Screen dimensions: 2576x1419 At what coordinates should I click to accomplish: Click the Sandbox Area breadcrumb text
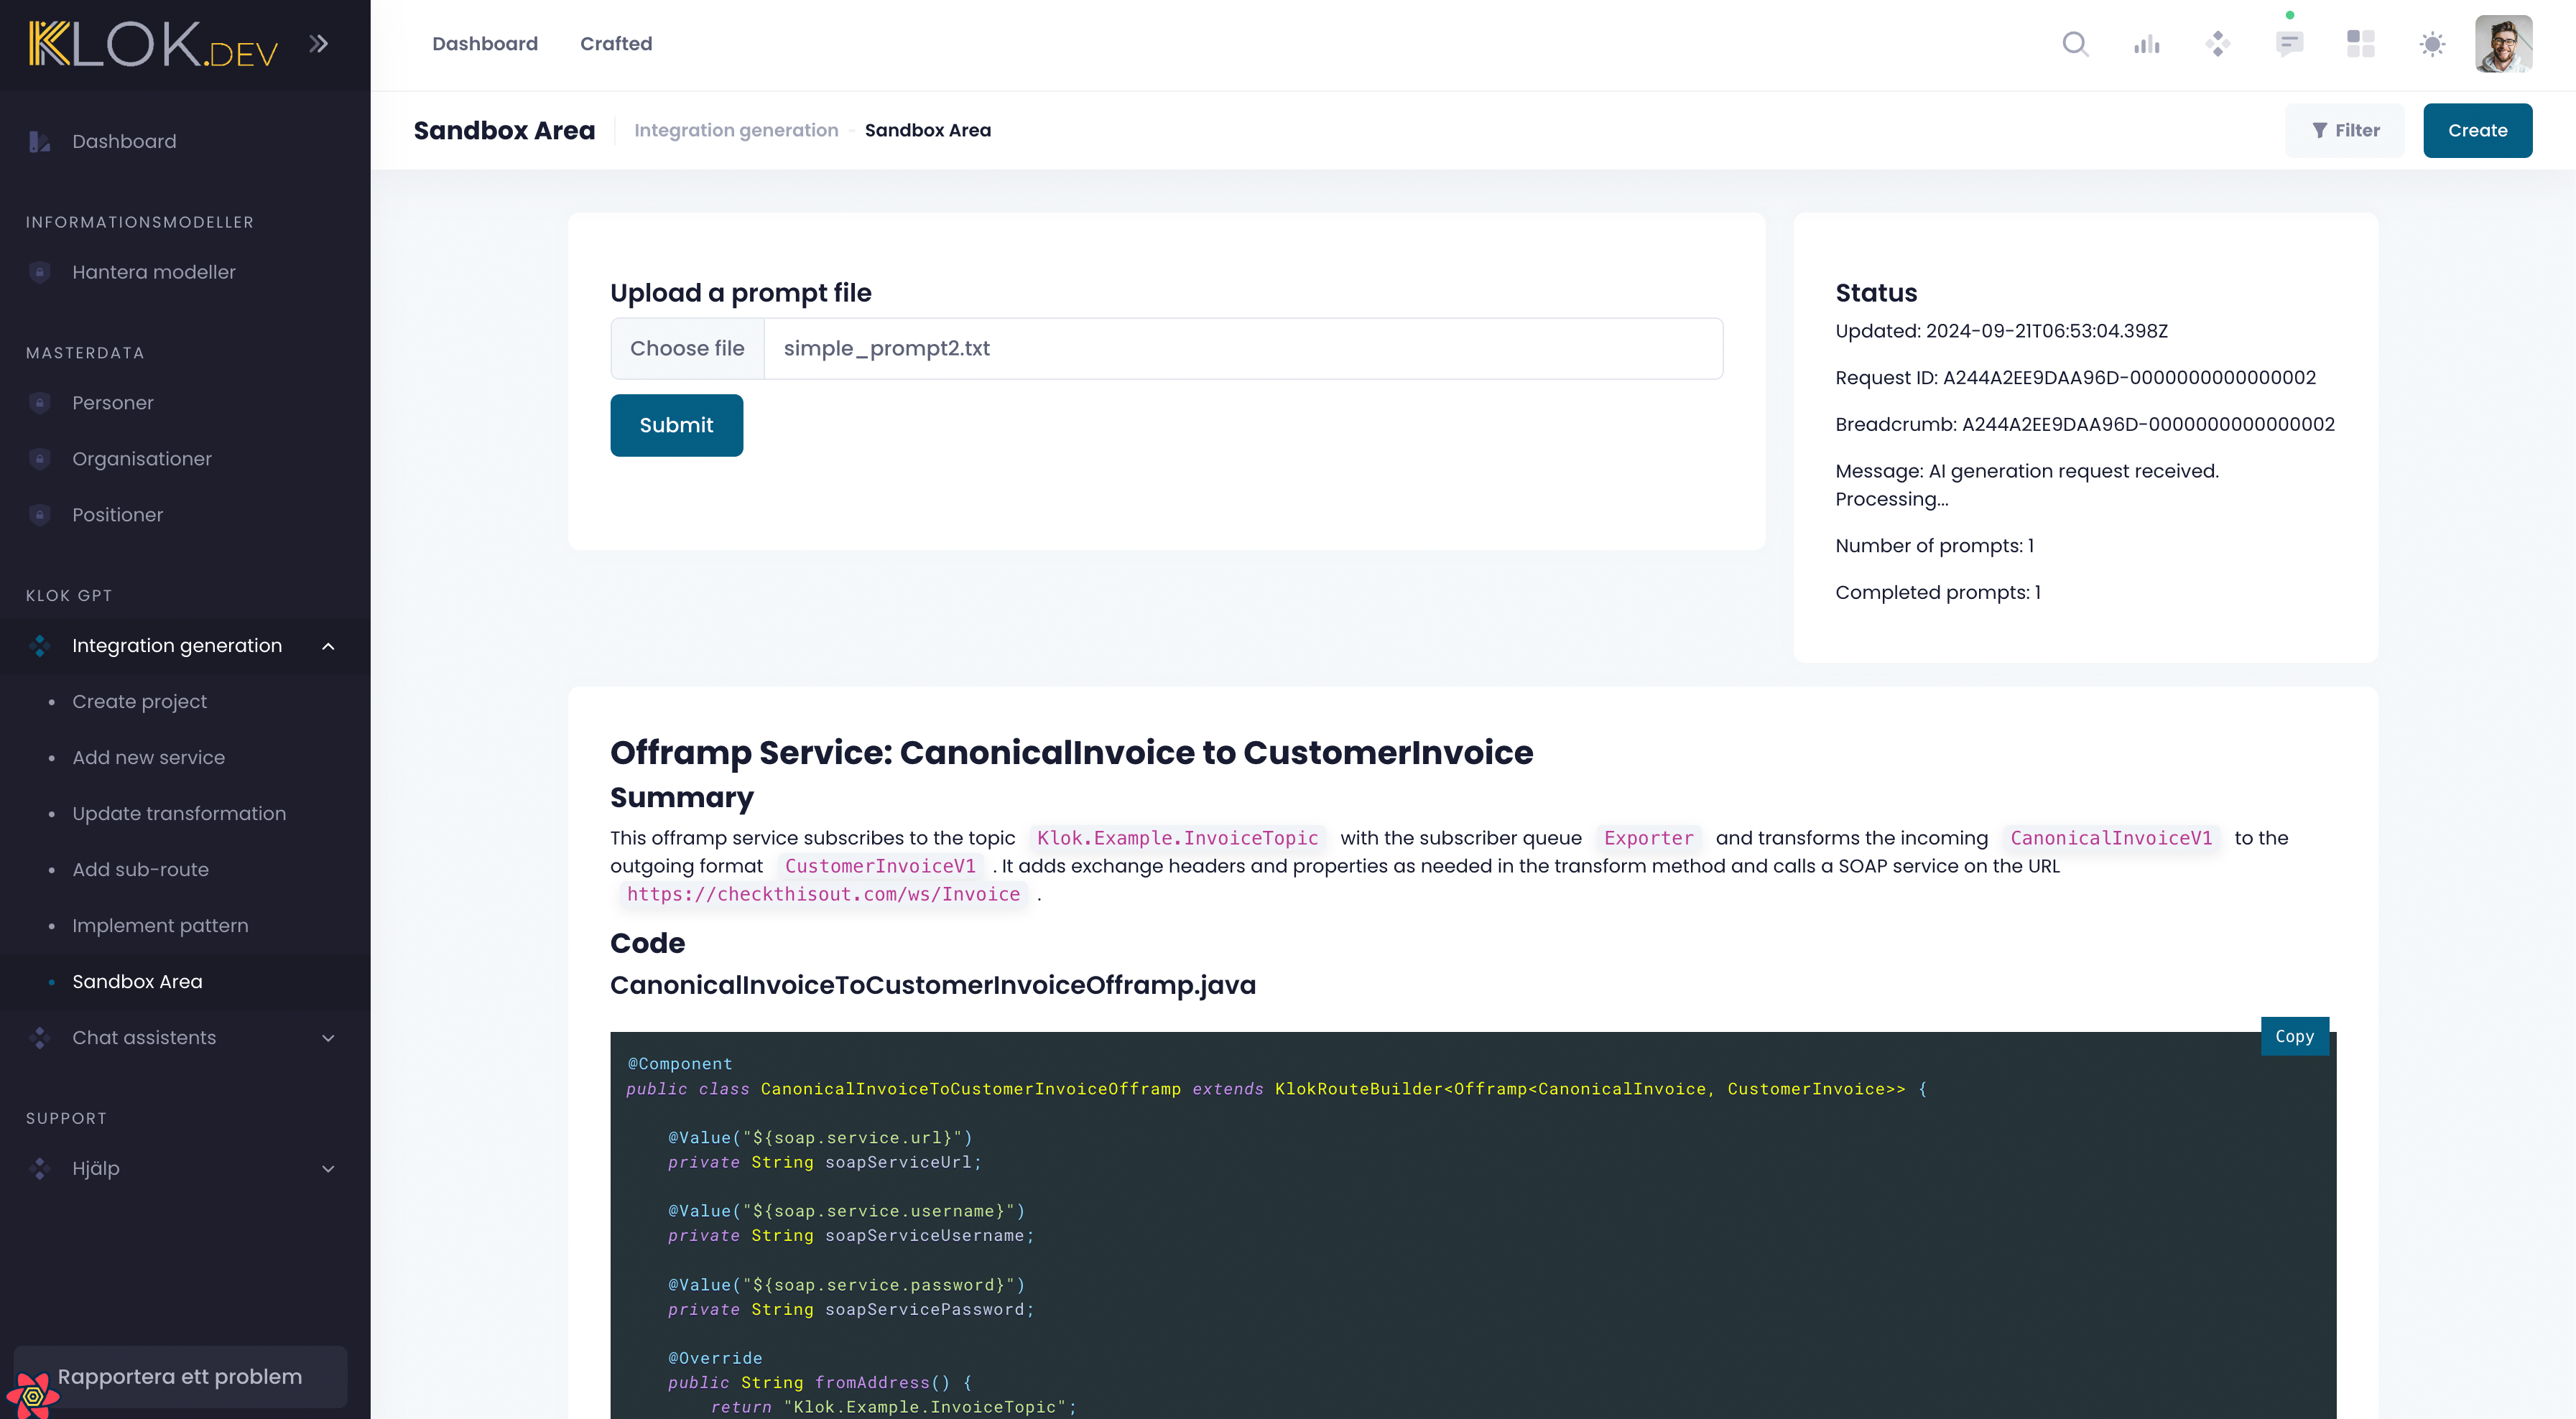tap(927, 130)
